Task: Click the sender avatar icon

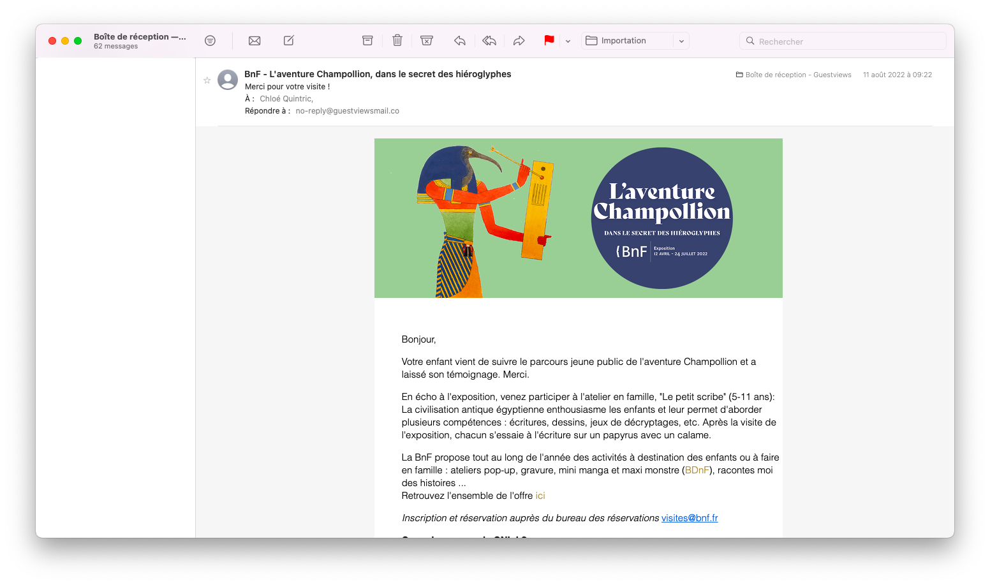Action: coord(228,80)
